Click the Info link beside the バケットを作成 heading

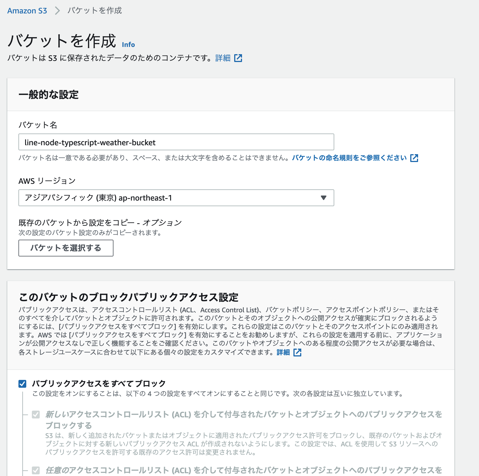[x=129, y=44]
